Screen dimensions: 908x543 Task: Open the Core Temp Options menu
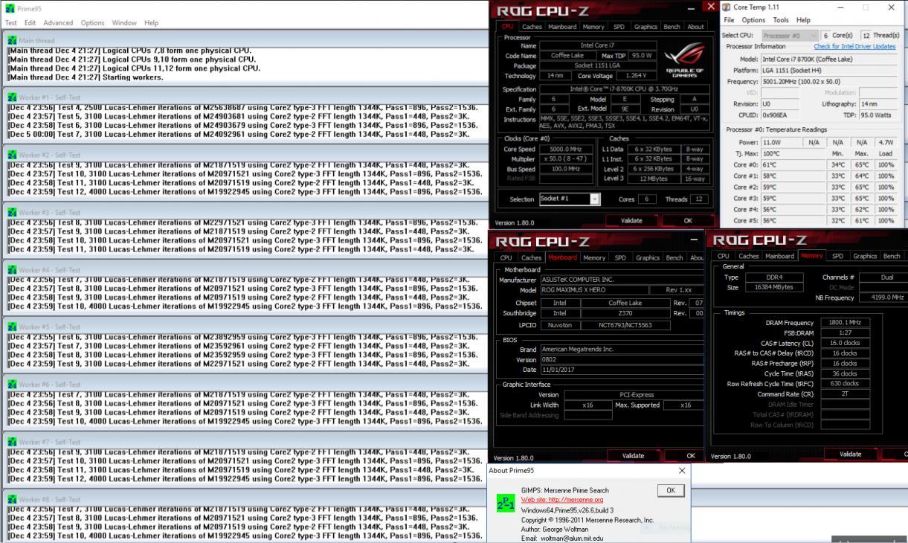753,20
